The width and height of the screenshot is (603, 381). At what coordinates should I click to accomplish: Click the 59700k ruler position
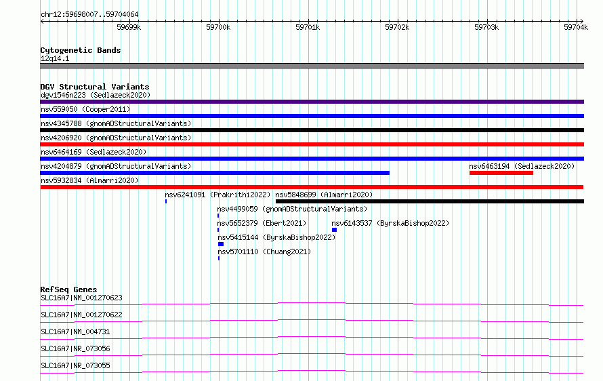tap(218, 27)
